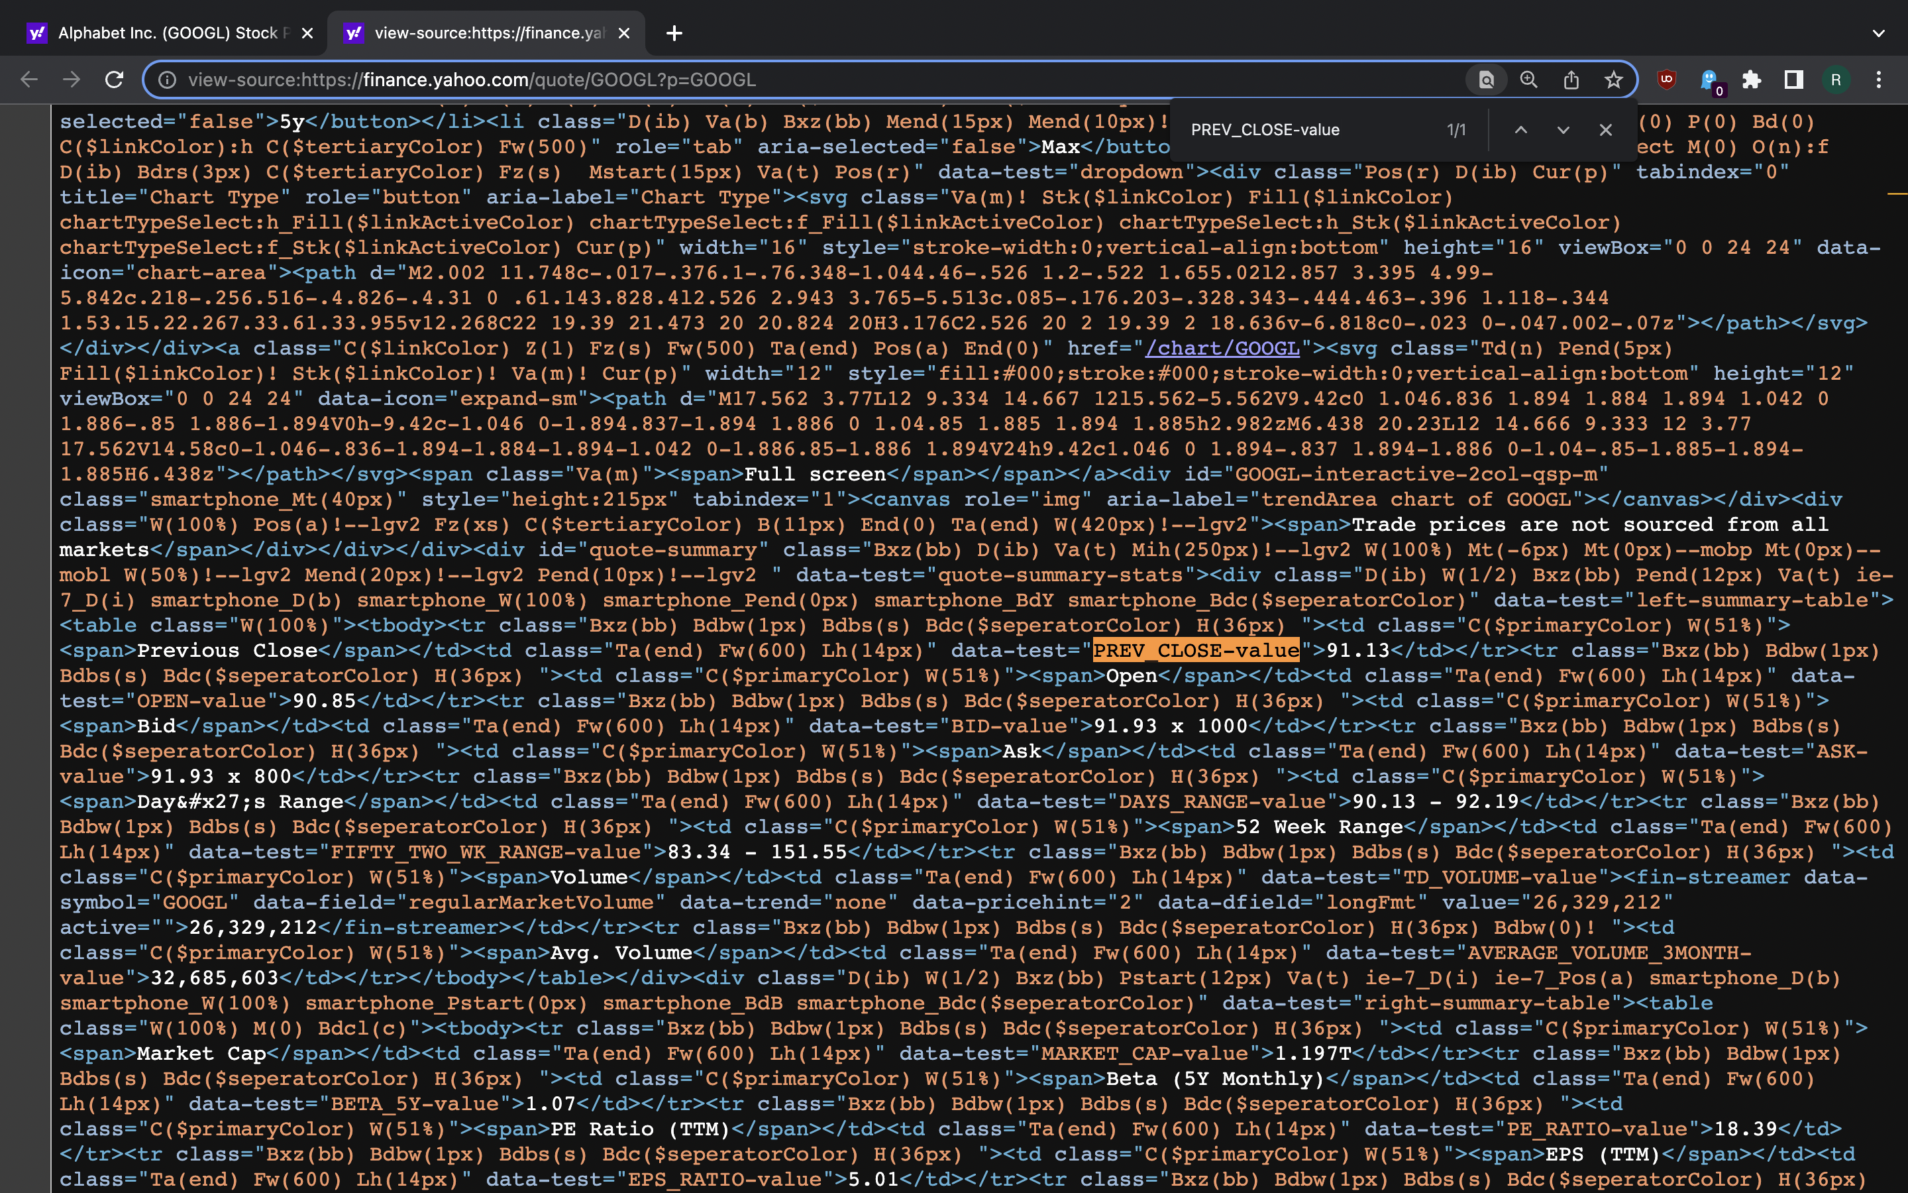Click the Avg. Volume value 32,685,603
1908x1193 pixels.
[215, 978]
